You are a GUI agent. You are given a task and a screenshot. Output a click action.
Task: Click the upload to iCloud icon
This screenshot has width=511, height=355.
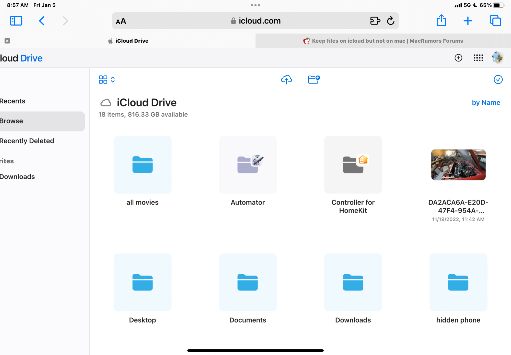click(x=286, y=79)
